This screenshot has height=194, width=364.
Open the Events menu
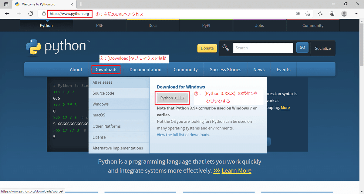tap(283, 69)
